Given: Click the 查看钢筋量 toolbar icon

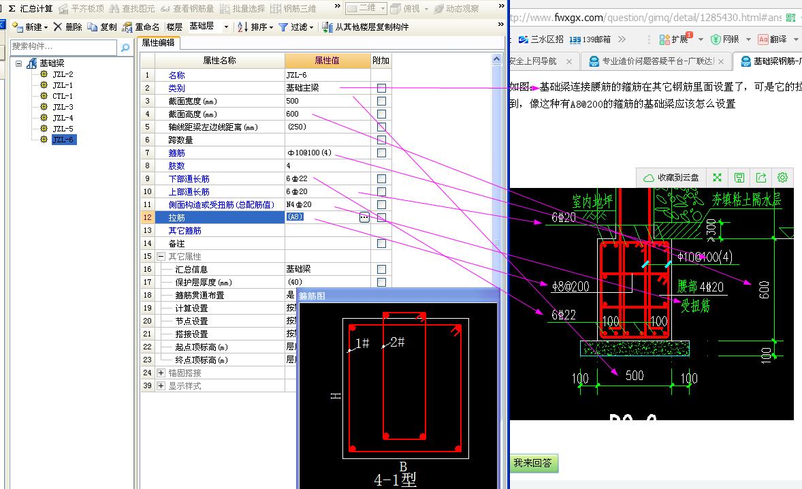Looking at the screenshot, I should [x=165, y=9].
